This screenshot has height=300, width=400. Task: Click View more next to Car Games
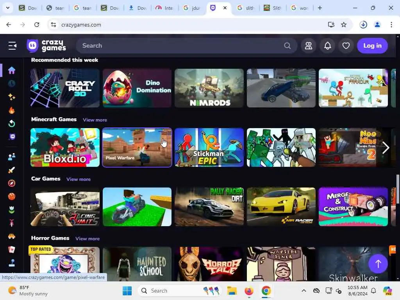[x=79, y=179]
